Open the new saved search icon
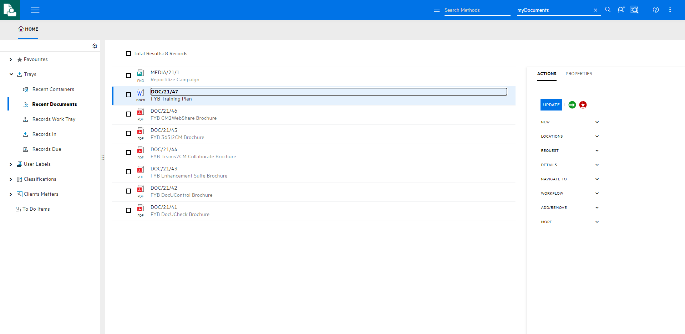The width and height of the screenshot is (685, 334). [621, 10]
